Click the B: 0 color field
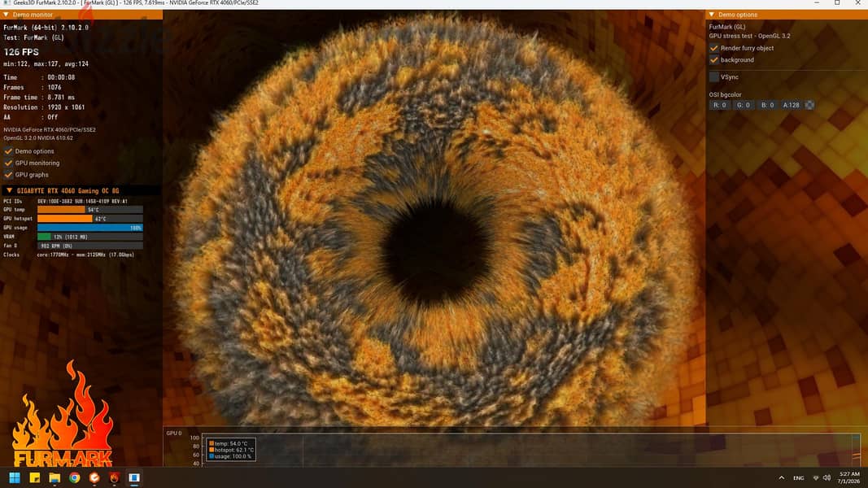The height and width of the screenshot is (488, 868). (x=767, y=105)
